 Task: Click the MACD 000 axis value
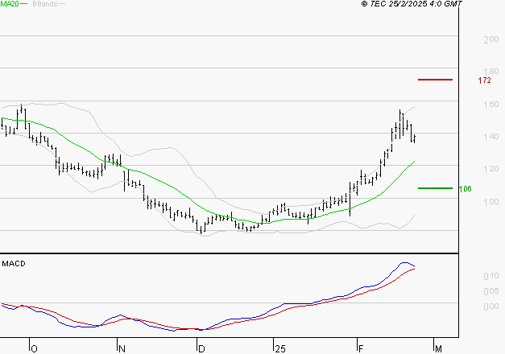[491, 307]
